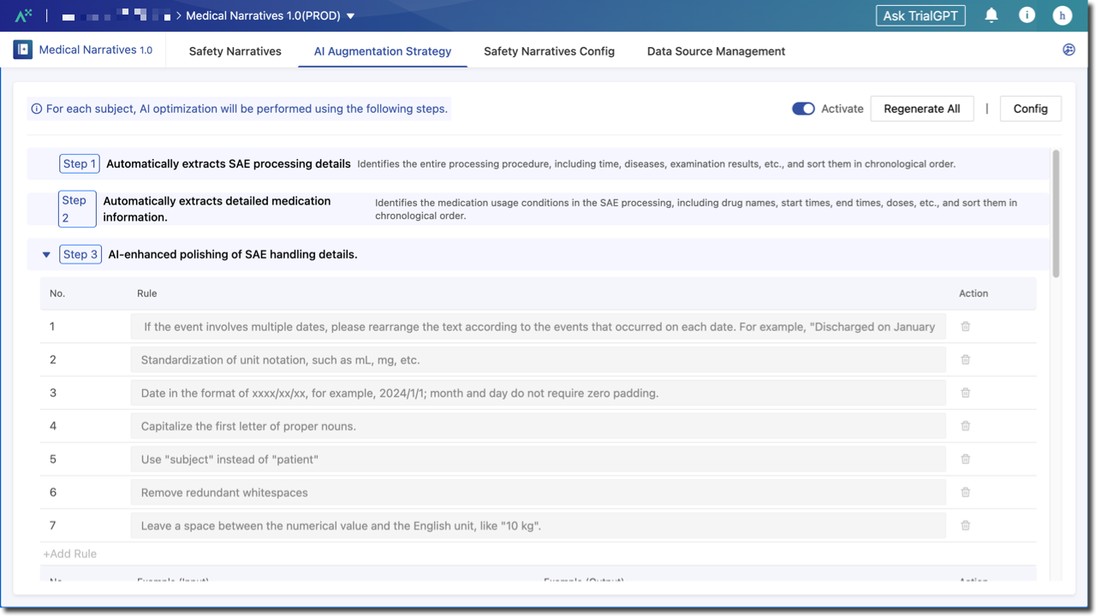
Task: Click the vertical scrollbar of the steps panel
Action: coord(1056,214)
